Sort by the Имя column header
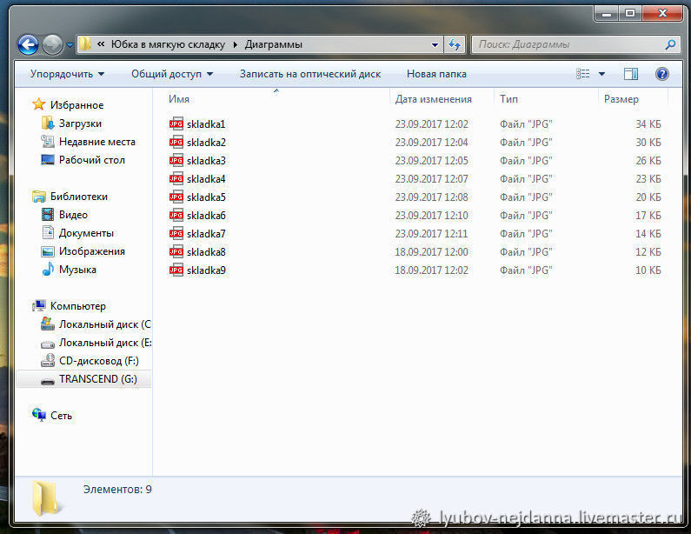 [179, 99]
